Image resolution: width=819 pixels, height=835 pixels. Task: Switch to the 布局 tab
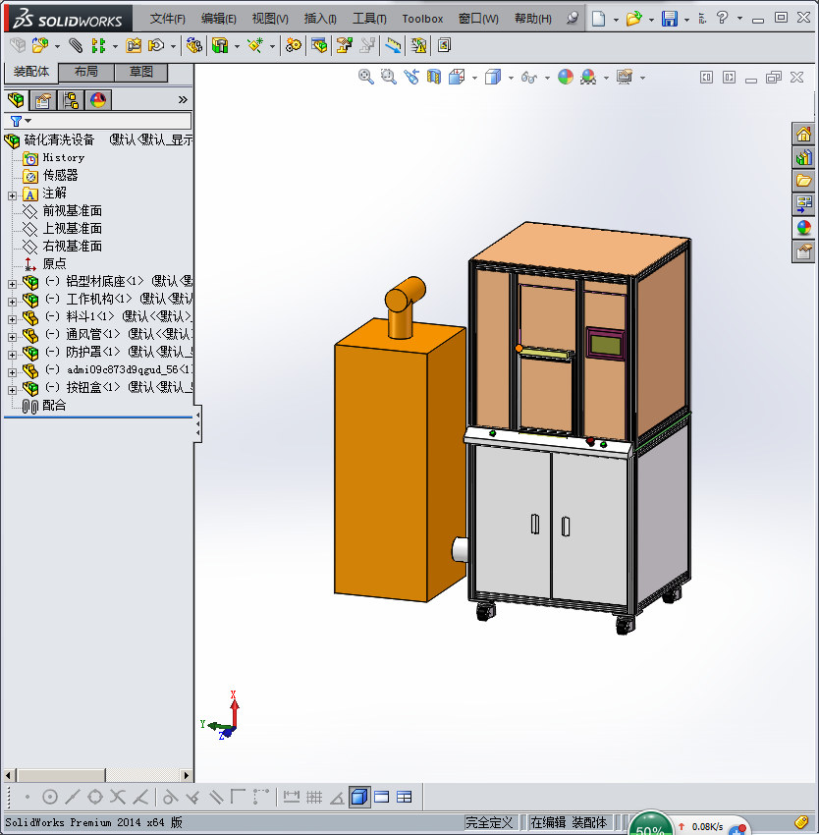[85, 72]
